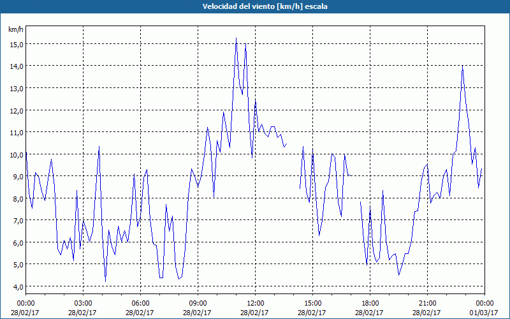Viewport: 510px width, 319px height.
Task: Click the 10,0 y-axis value
Action: click(17, 154)
